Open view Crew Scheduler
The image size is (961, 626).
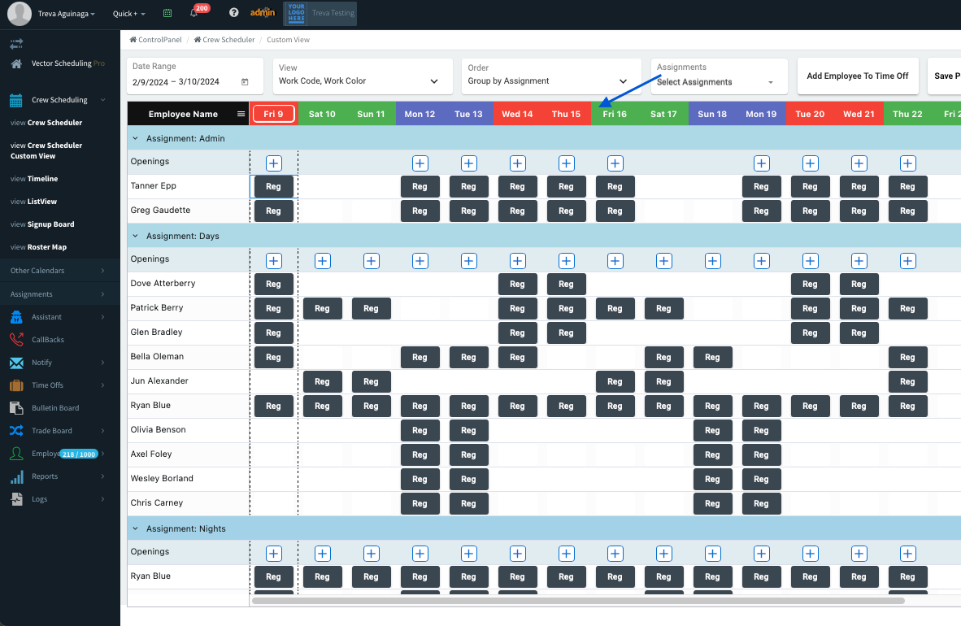[46, 123]
